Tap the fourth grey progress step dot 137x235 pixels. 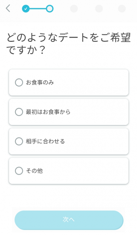99,9
